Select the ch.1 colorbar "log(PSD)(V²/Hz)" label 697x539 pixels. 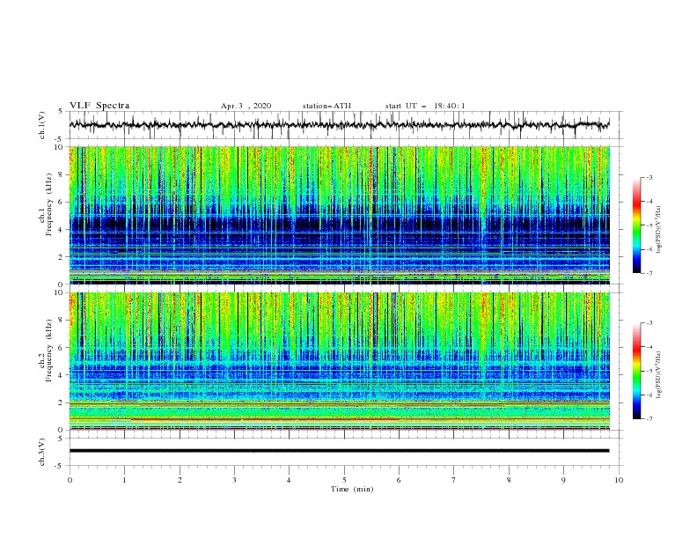658,230
